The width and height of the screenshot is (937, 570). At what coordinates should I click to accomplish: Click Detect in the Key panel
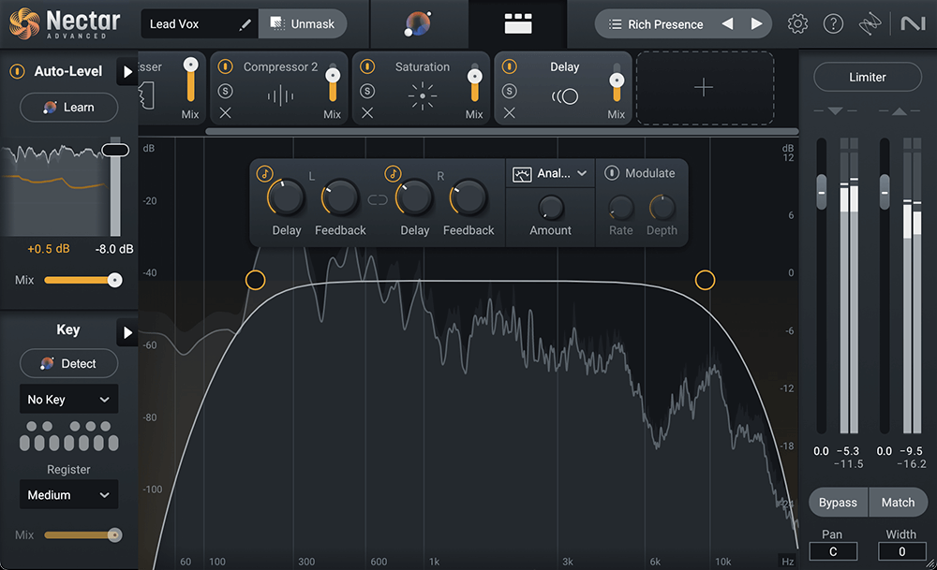[x=68, y=363]
